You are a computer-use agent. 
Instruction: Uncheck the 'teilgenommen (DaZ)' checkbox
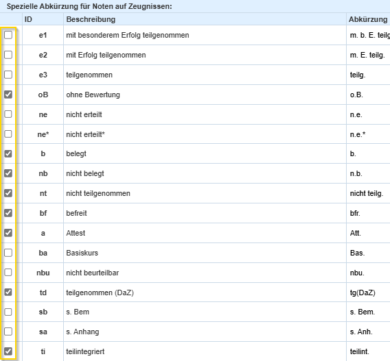click(8, 292)
